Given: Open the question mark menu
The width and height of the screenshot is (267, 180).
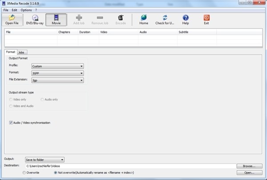Looking at the screenshot, I should (x=36, y=10).
